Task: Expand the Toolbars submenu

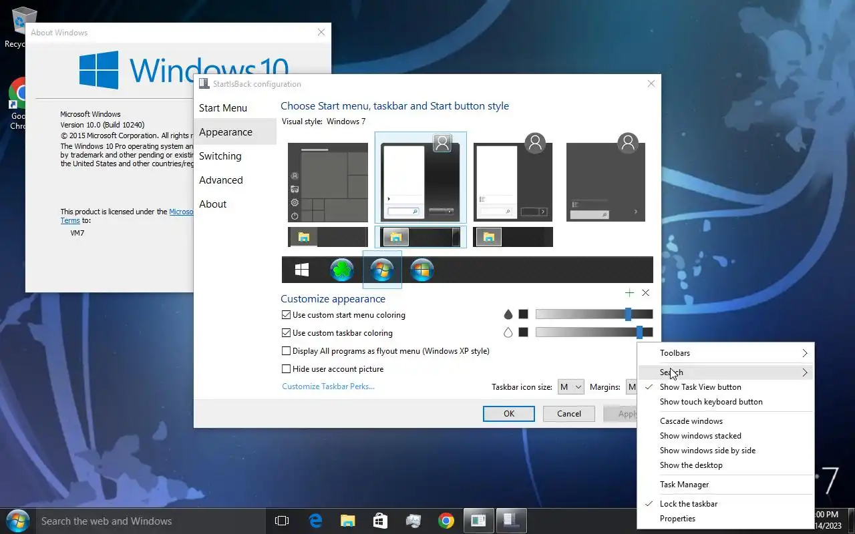Action: point(725,353)
